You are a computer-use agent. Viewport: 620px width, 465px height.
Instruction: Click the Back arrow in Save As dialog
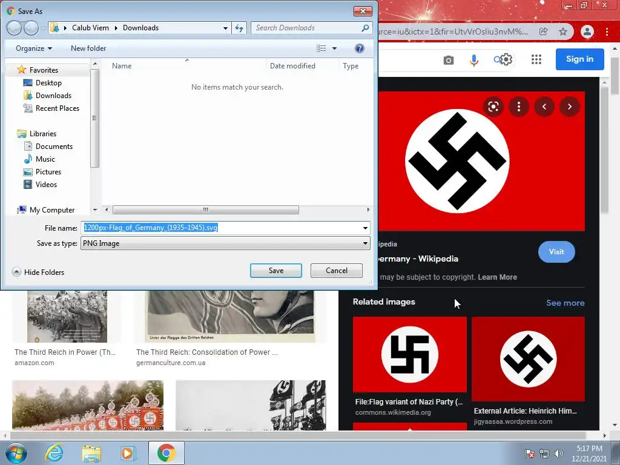coord(14,28)
